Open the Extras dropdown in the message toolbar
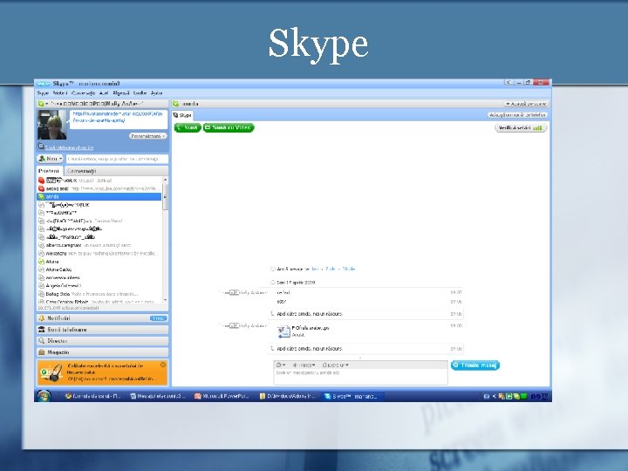628x471 pixels. click(x=335, y=365)
